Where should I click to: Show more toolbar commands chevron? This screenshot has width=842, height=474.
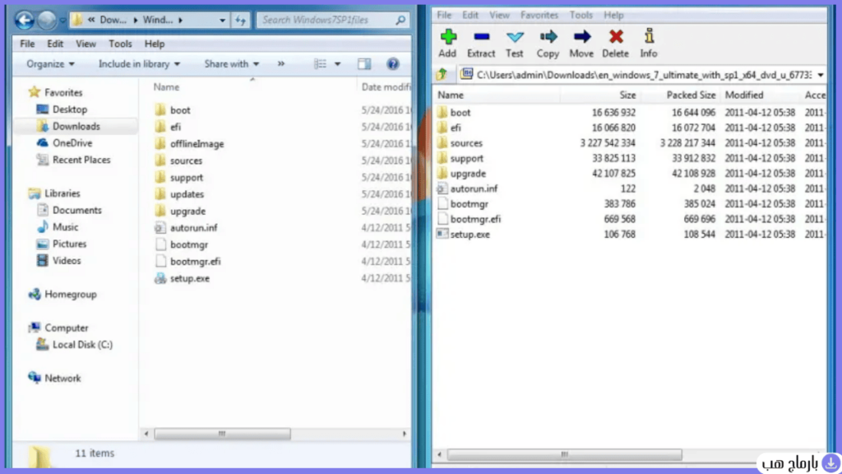click(x=281, y=64)
